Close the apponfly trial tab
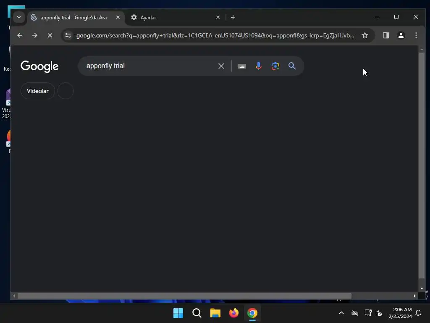The width and height of the screenshot is (430, 323). coord(118,17)
